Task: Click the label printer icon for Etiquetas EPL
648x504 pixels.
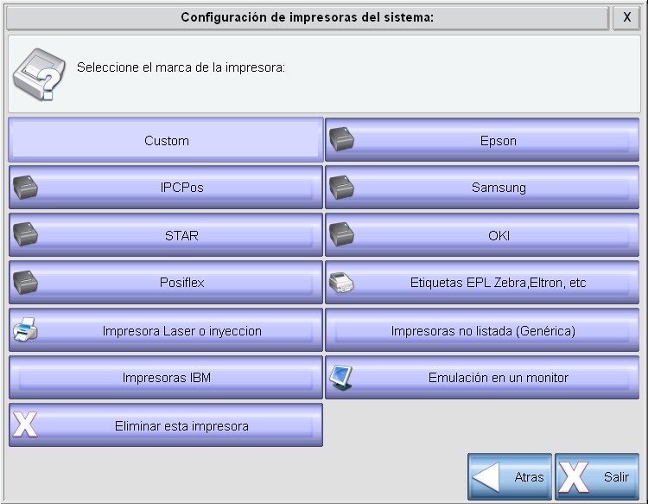Action: click(341, 283)
